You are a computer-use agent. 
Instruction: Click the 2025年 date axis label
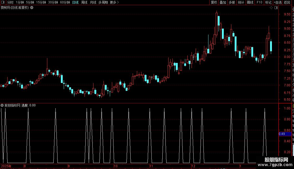pos(6,166)
